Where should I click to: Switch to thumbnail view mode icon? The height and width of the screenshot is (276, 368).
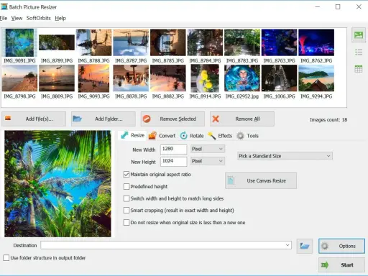[x=359, y=35]
